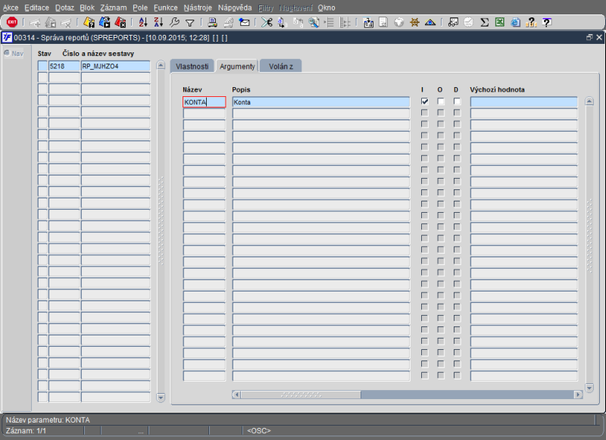Open the Akce menu

click(11, 8)
